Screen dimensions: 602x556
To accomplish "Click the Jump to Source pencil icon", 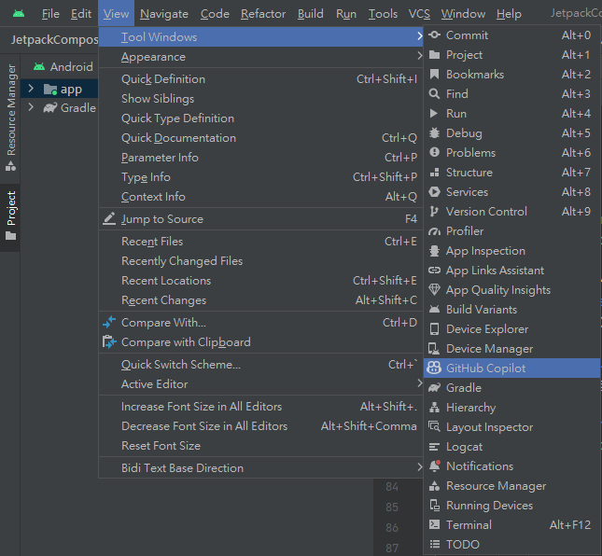I will coord(109,218).
